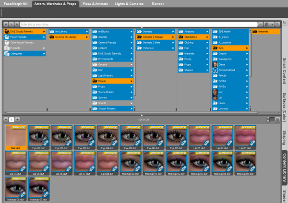
Task: Click the character list vertical scrollbar
Action: (x=250, y=54)
